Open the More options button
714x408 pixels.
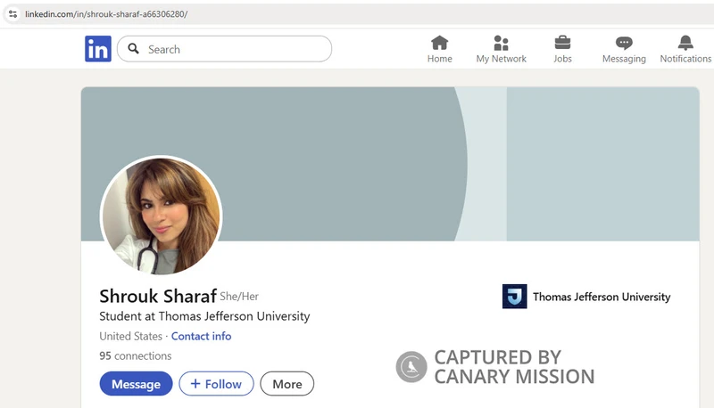286,384
